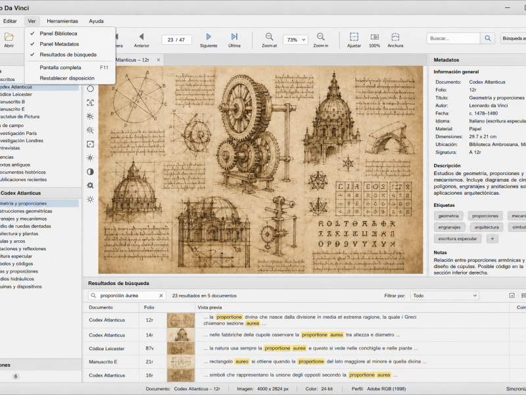Click the blue search magnifier beside Buscar
526x395 pixels.
[488, 38]
